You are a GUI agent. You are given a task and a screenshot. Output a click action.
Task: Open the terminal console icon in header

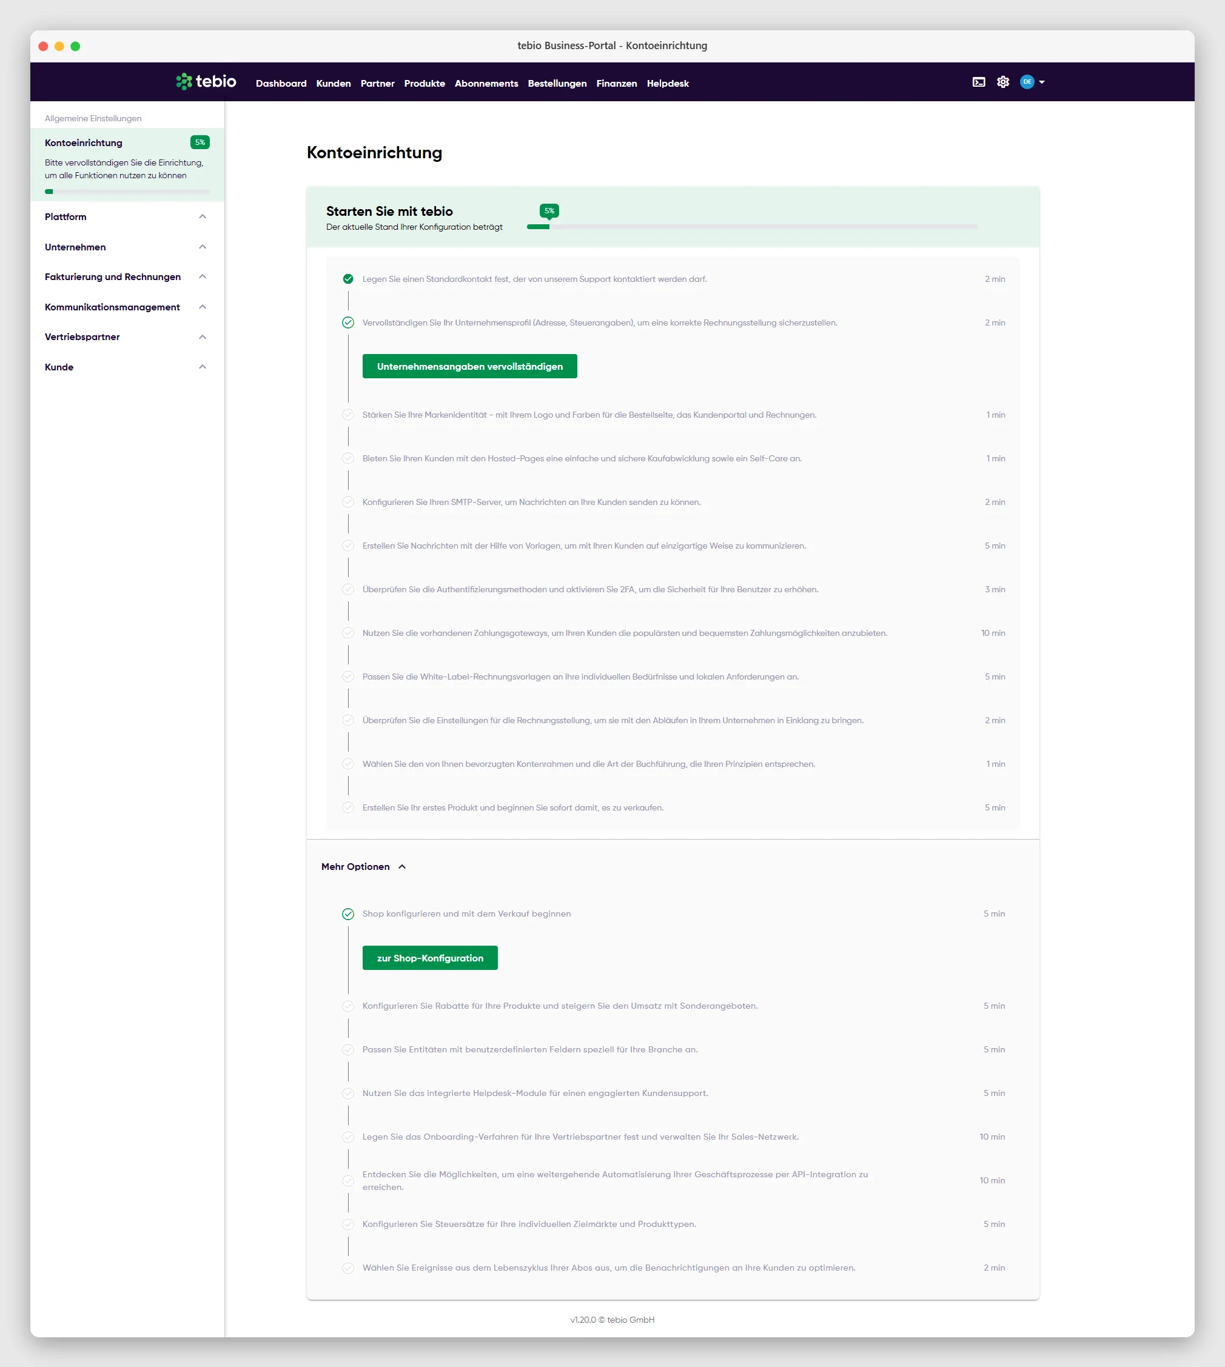979,82
